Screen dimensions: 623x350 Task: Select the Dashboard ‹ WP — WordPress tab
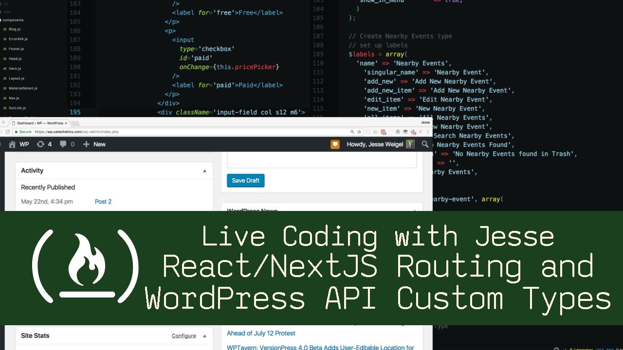point(40,123)
